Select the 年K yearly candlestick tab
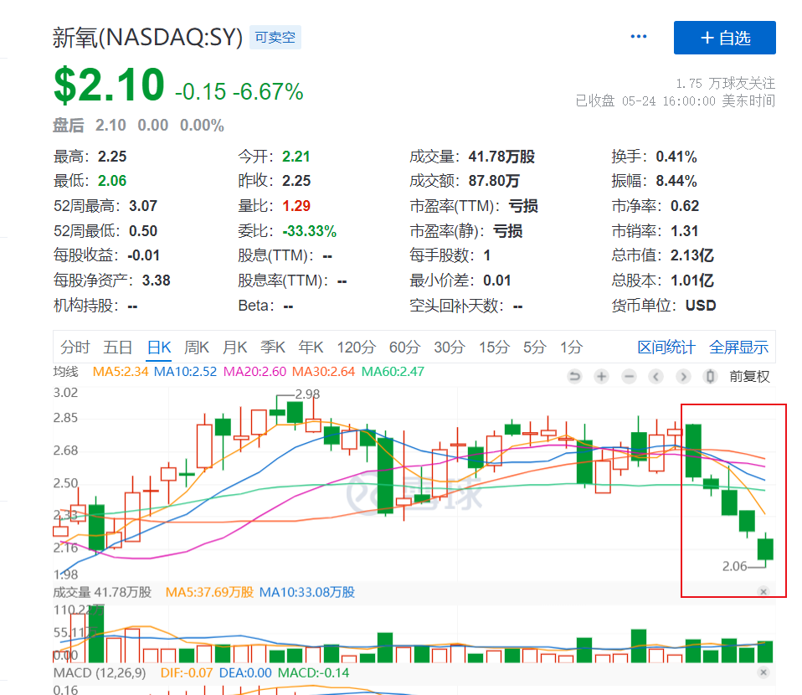802x695 pixels. [x=311, y=347]
